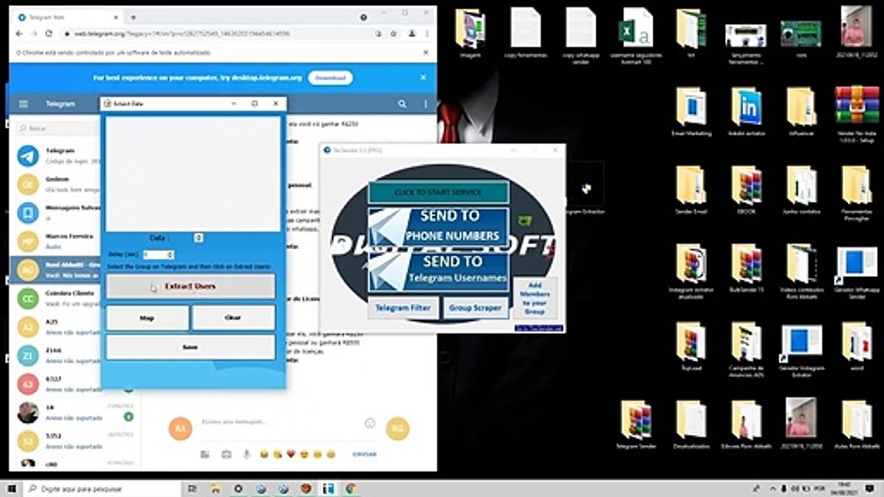The image size is (884, 497).
Task: Select the TopLead archive icon
Action: [691, 347]
